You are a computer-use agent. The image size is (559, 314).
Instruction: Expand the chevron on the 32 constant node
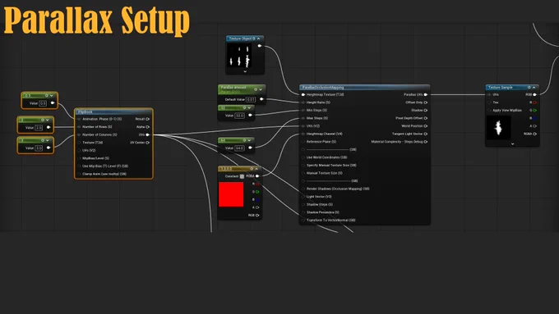click(249, 107)
